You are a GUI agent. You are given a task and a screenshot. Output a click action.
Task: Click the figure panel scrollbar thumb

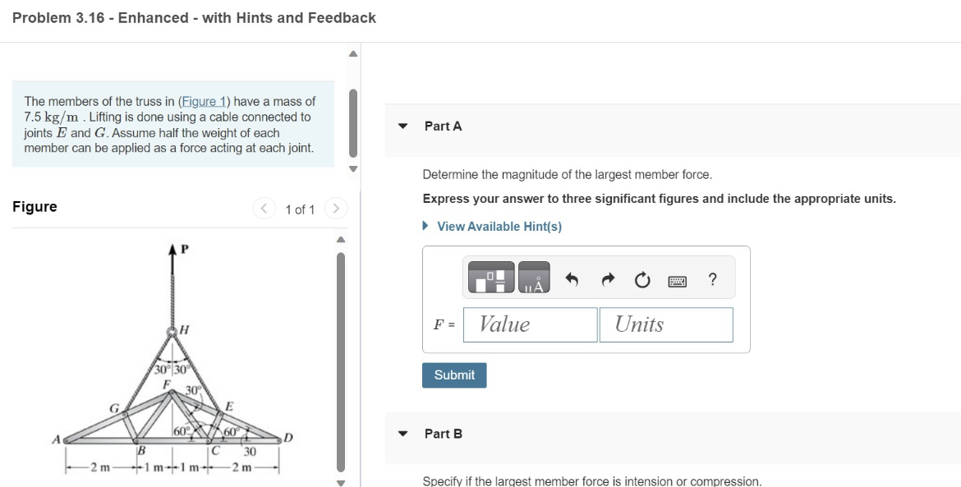[341, 361]
